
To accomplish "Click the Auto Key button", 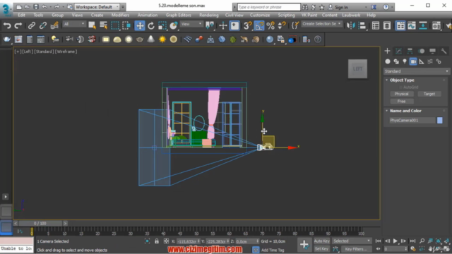I will point(322,241).
